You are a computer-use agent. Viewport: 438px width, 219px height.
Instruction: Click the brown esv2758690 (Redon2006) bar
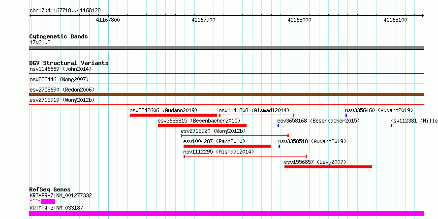[226, 94]
